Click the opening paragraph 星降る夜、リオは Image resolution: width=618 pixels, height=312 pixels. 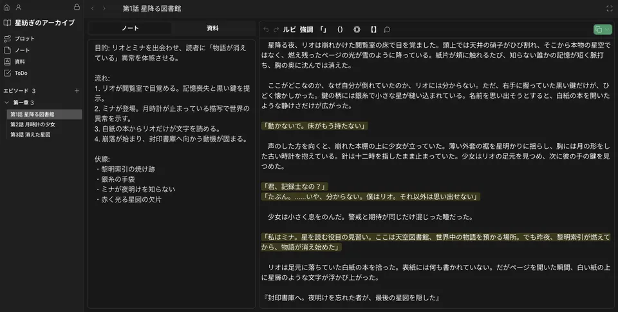[x=436, y=55]
